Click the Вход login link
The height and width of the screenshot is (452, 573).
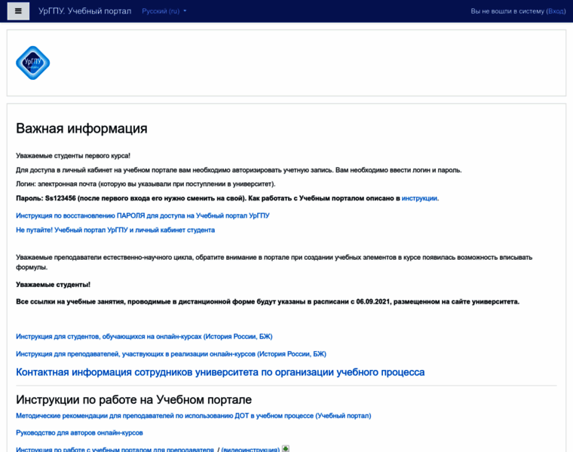tap(556, 11)
